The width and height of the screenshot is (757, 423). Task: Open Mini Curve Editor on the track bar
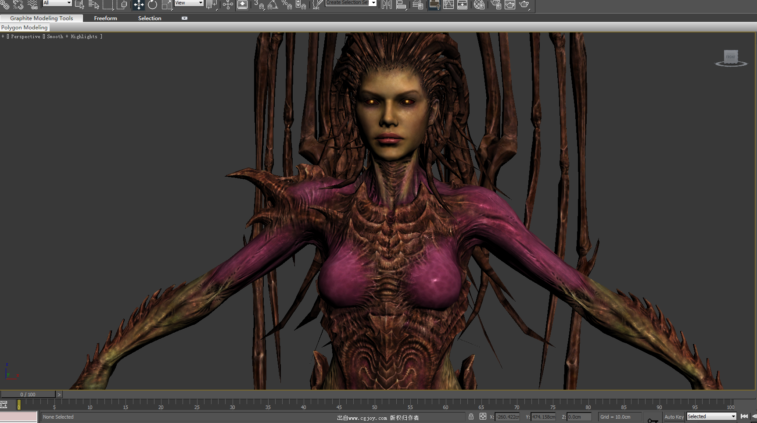(x=4, y=405)
